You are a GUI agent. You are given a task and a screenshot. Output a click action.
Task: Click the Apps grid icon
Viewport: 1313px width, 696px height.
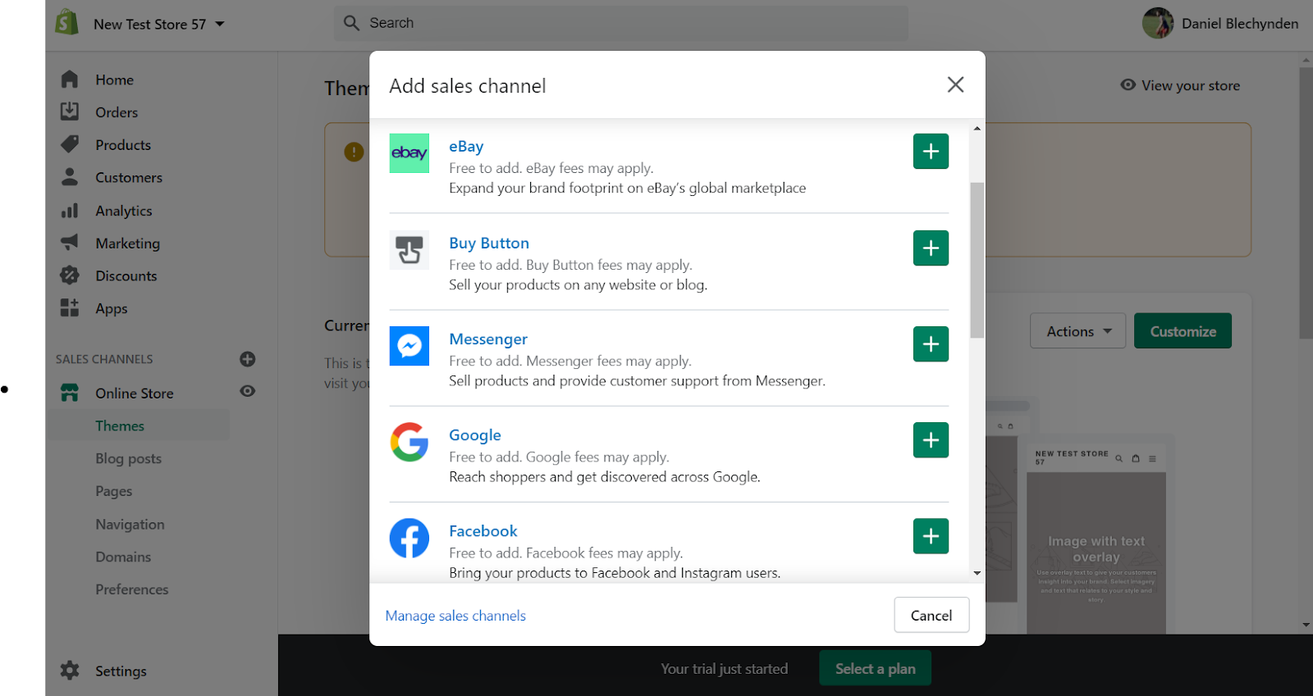pyautogui.click(x=70, y=308)
